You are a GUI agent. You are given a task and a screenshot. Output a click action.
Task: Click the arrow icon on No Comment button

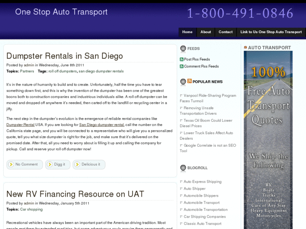11,164
